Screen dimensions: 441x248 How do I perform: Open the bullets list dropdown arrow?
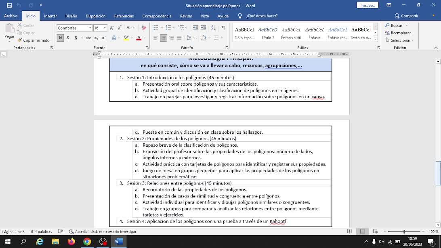coord(162,28)
